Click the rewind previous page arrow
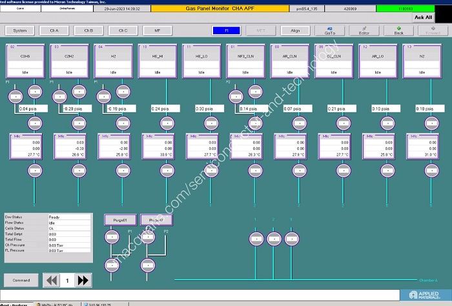Screen dimensions: 452x306 51,280
